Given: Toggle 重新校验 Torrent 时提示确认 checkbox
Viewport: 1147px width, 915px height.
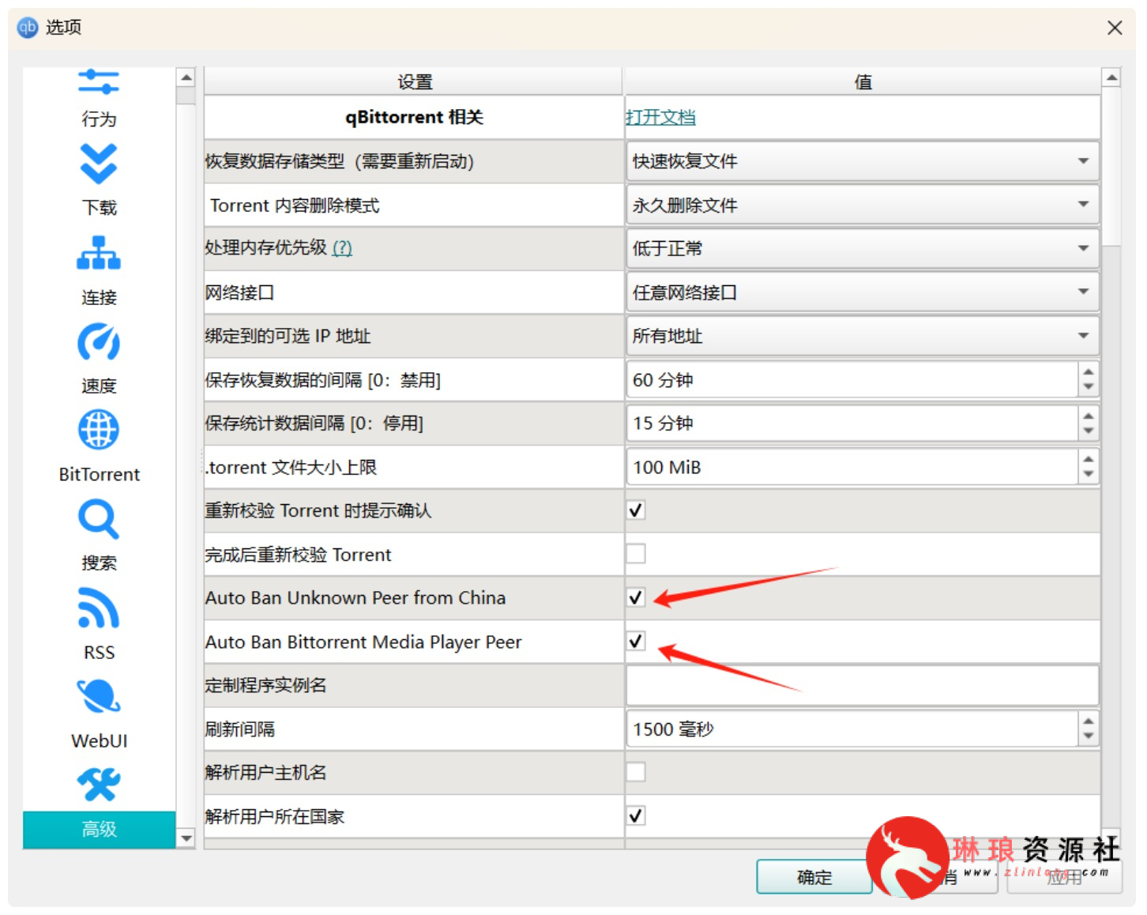Looking at the screenshot, I should pyautogui.click(x=636, y=510).
